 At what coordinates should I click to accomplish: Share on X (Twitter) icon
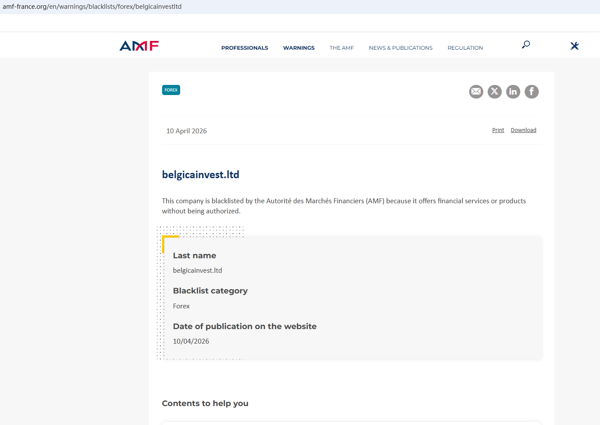[x=495, y=92]
